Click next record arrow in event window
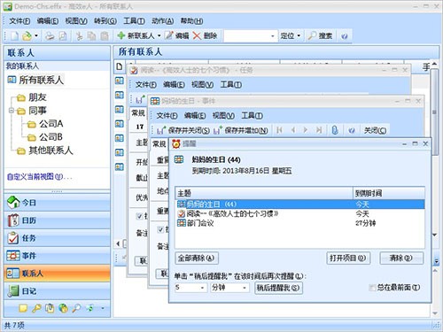The image size is (443, 332). click(x=306, y=130)
